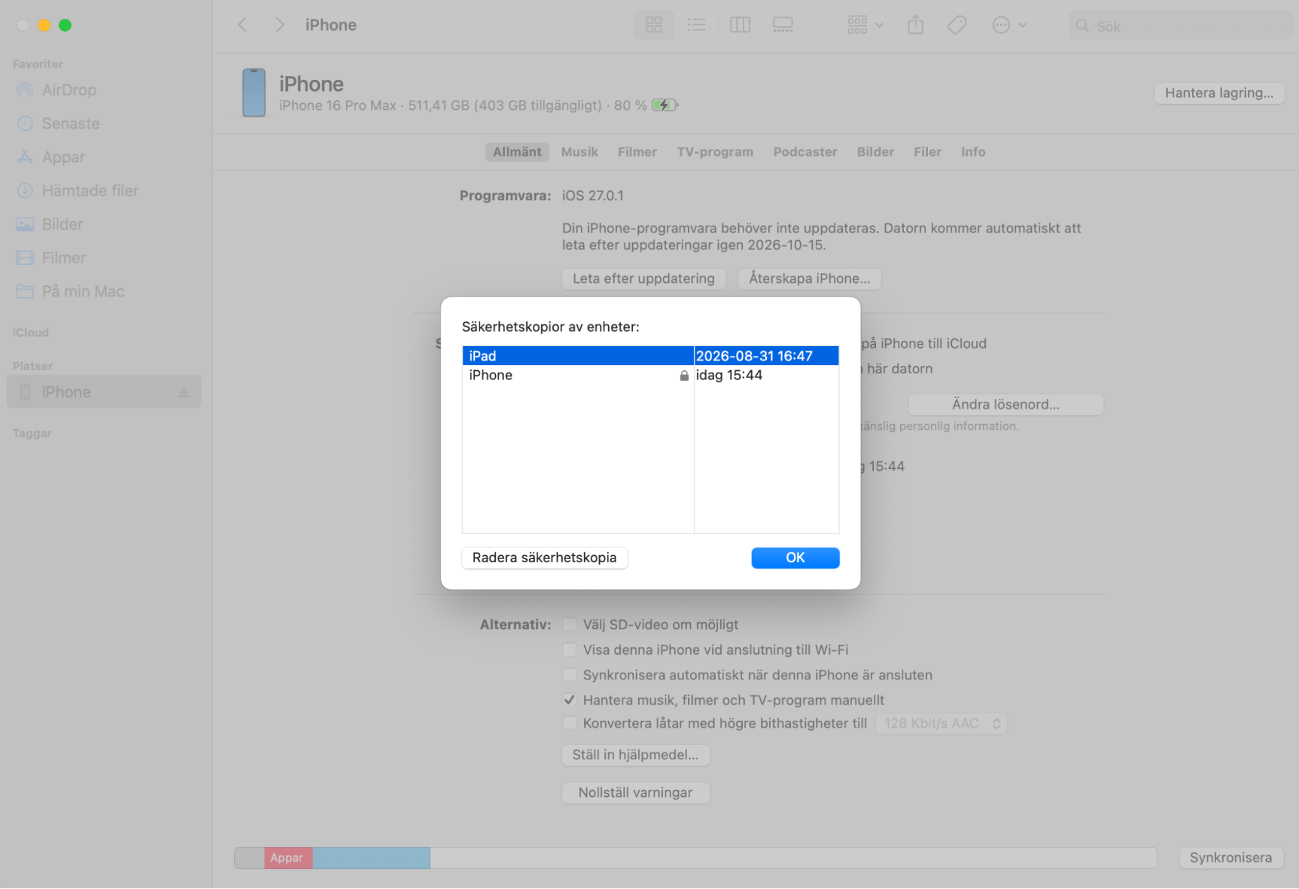The image size is (1299, 889).
Task: Switch to column view in toolbar
Action: 740,25
